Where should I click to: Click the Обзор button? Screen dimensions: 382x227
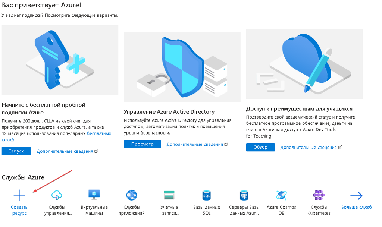coord(260,147)
